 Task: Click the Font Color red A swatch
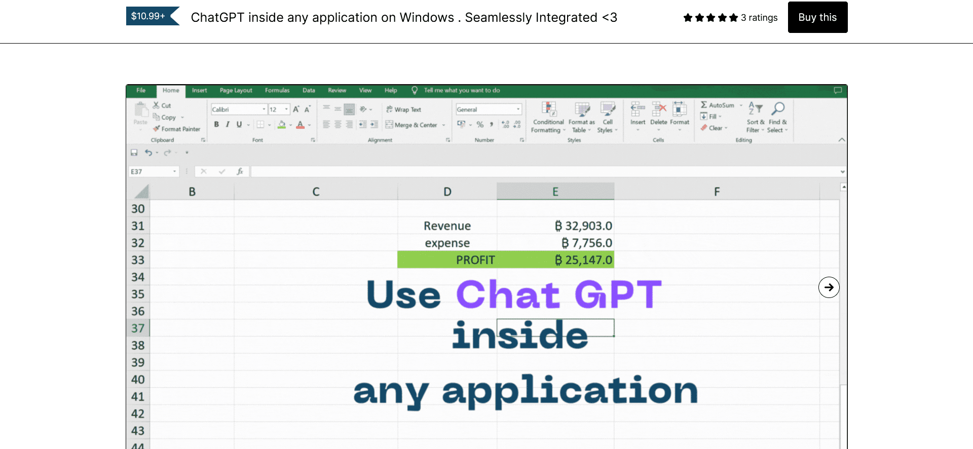(x=301, y=125)
